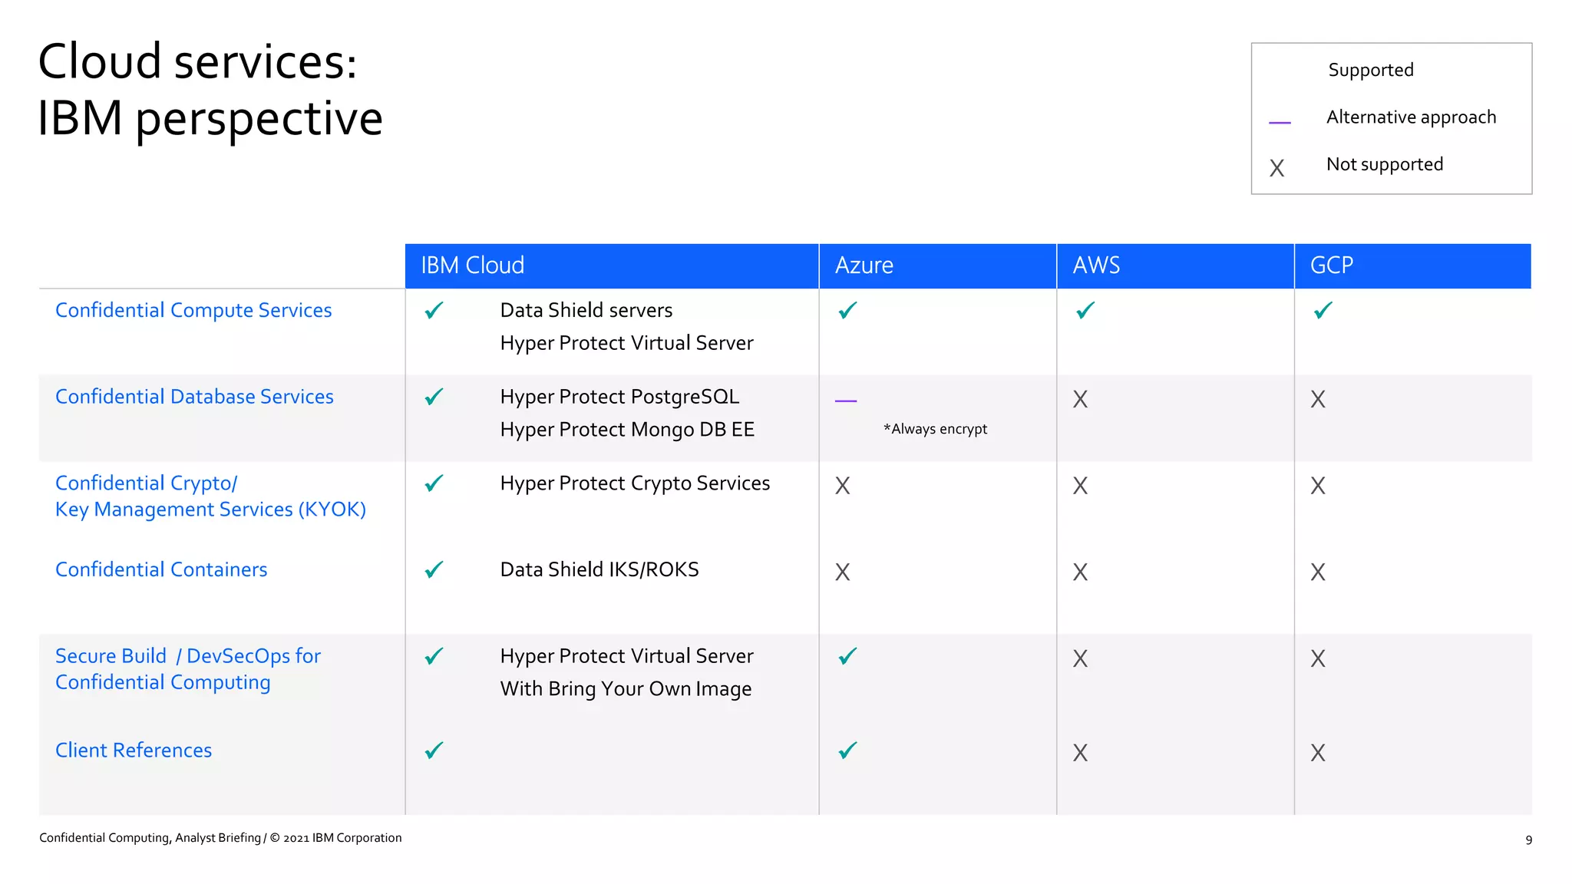Select the GCP column header
Screen dimensions: 1572x884
(1331, 266)
